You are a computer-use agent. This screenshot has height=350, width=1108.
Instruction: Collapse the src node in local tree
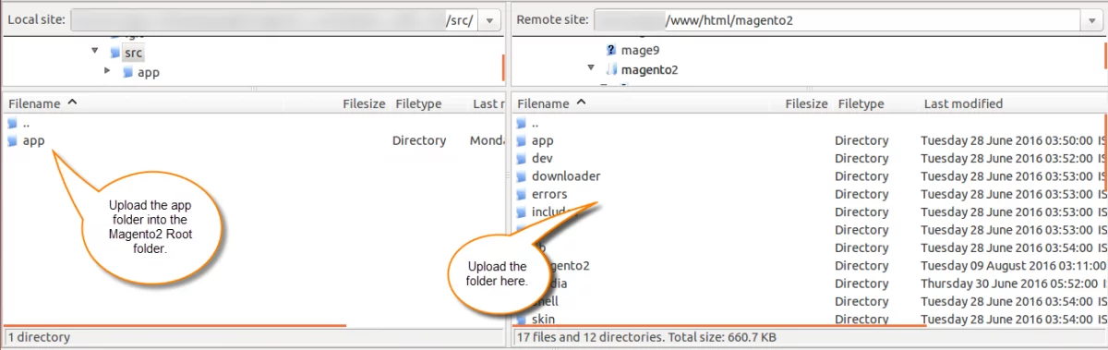pos(95,52)
